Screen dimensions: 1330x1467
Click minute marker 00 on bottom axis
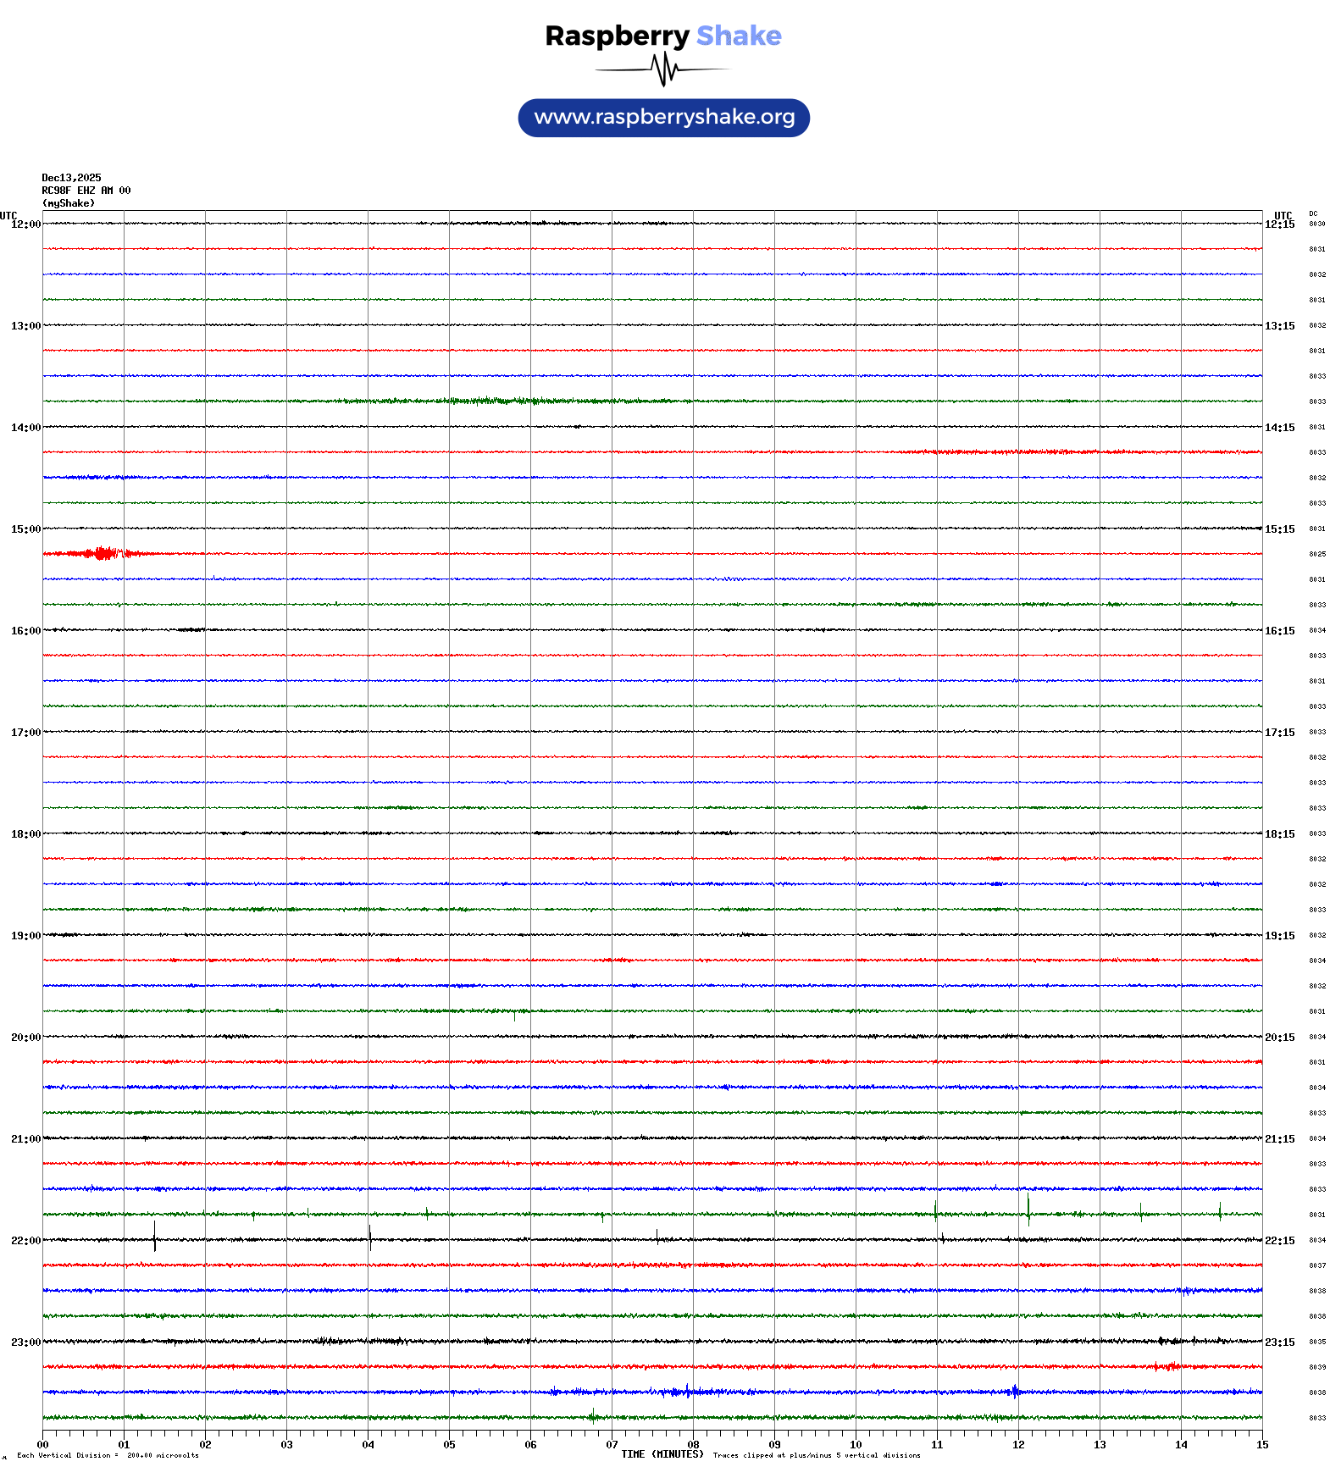click(43, 1445)
